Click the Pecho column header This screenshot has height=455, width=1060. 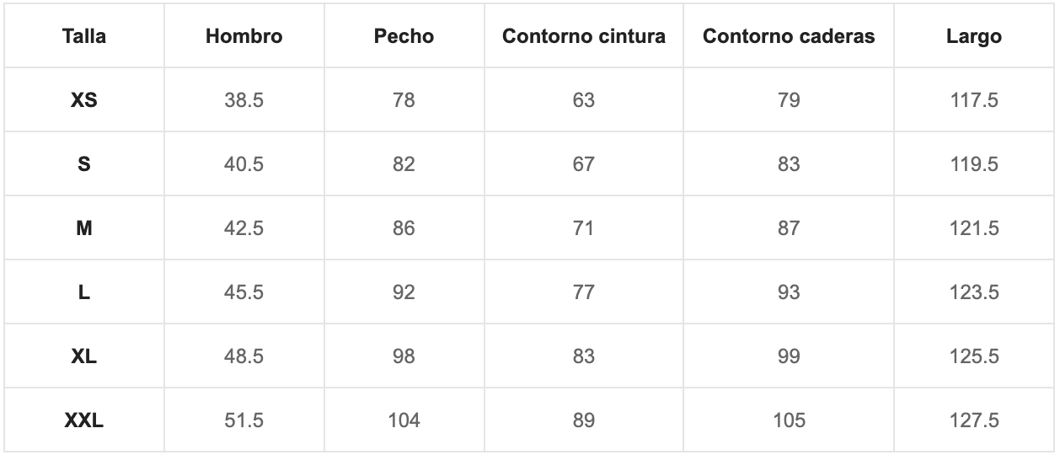click(404, 36)
